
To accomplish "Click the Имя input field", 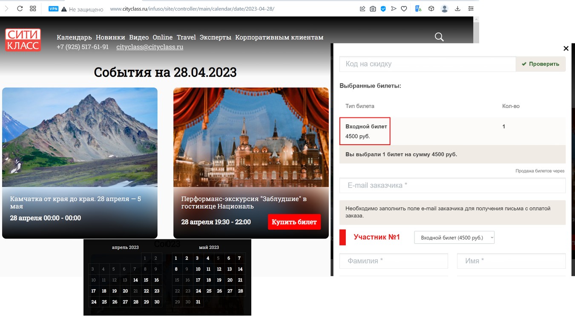I will tap(511, 261).
